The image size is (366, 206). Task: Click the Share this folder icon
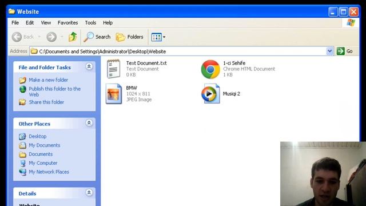[x=22, y=102]
